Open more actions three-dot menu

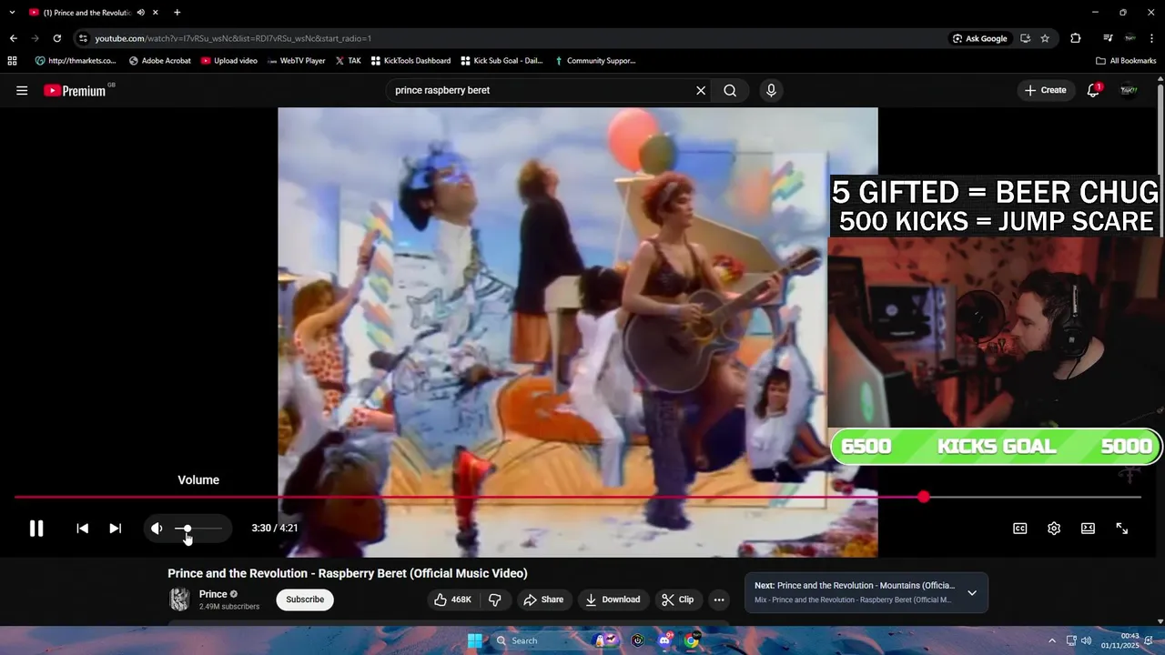coord(719,600)
